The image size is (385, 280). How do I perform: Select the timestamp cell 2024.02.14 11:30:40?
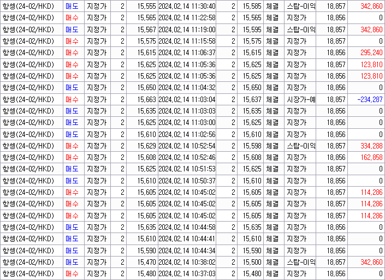(x=187, y=6)
